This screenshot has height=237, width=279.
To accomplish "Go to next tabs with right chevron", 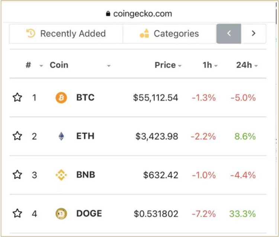I will [253, 33].
